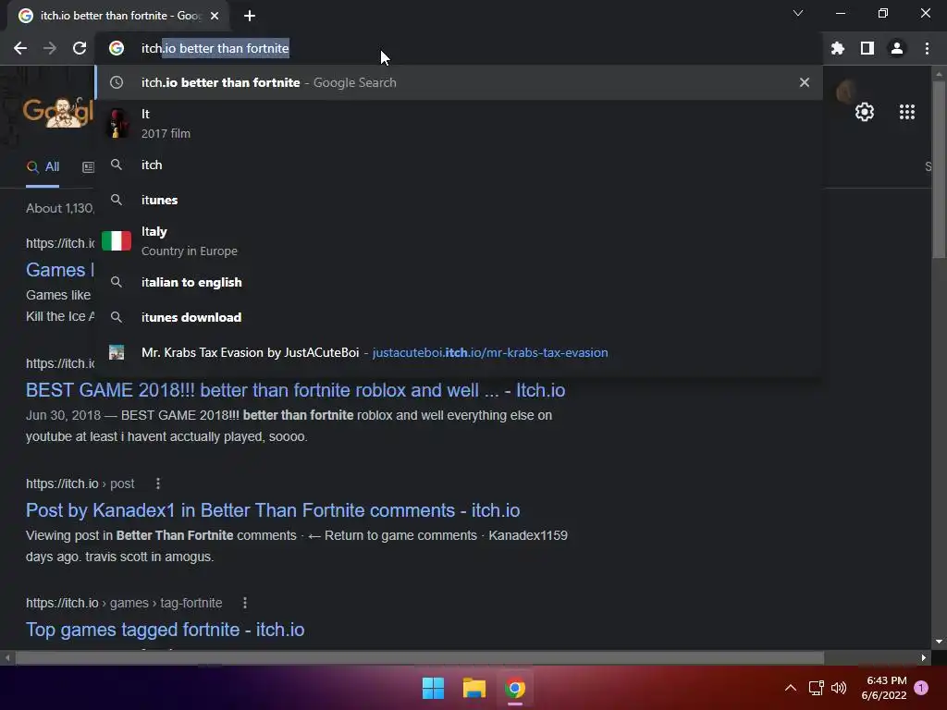Open Google search settings gear

pos(865,112)
